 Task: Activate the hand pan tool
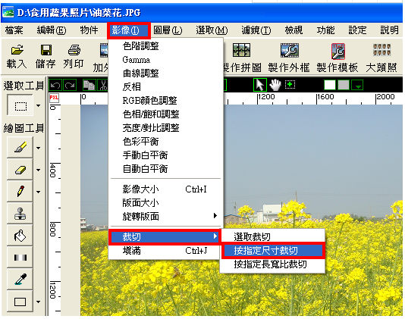(x=275, y=85)
